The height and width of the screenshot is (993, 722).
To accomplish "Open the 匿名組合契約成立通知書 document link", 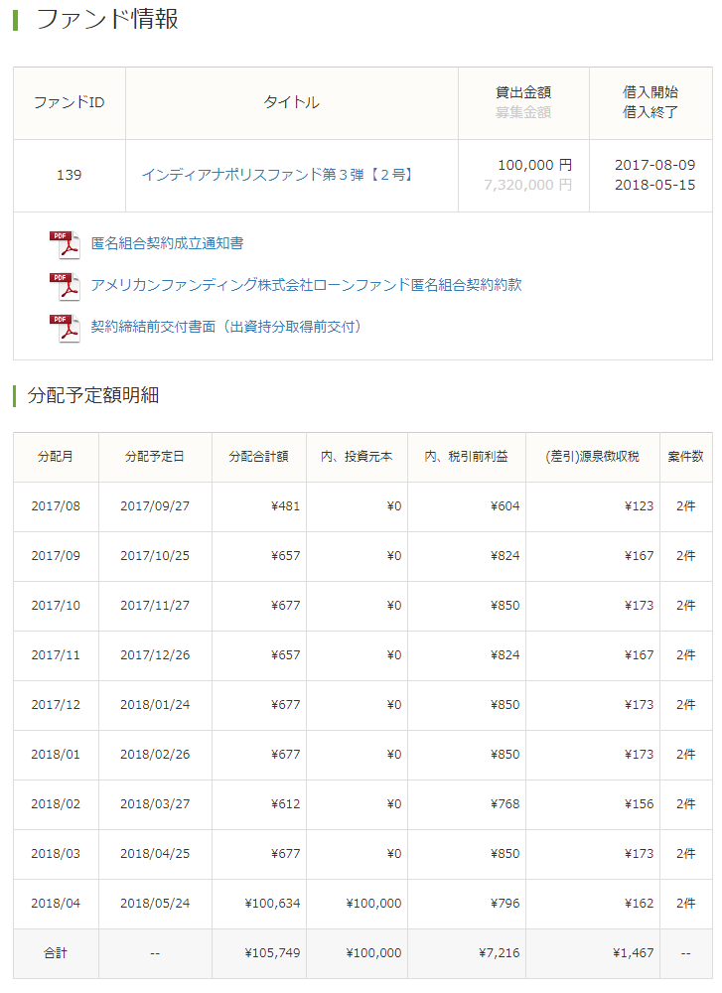I will tap(167, 243).
